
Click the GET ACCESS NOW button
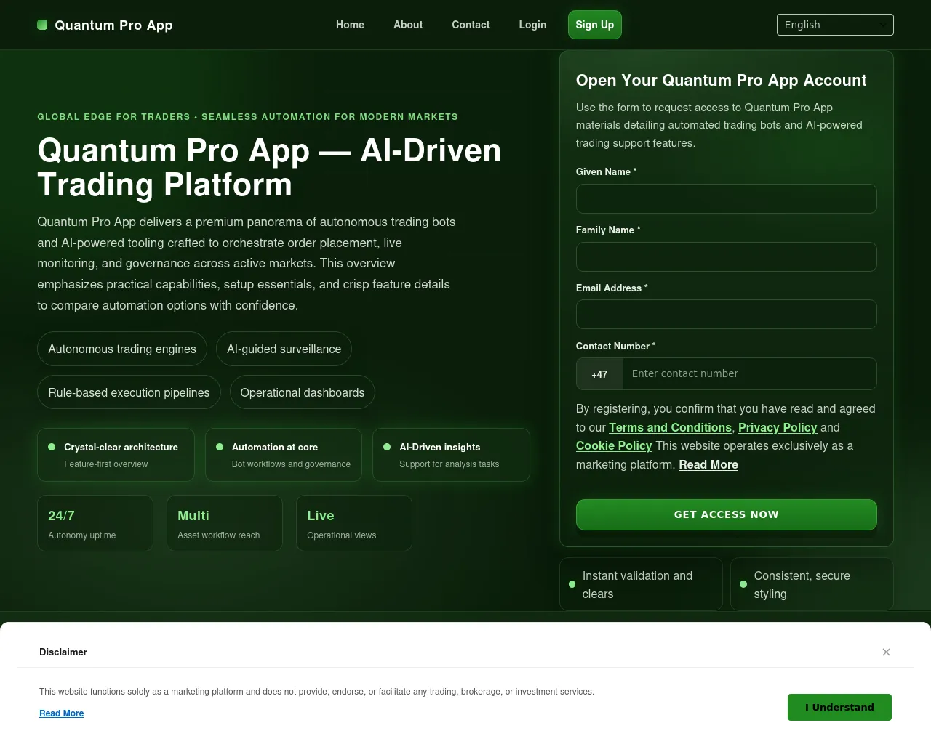726,514
